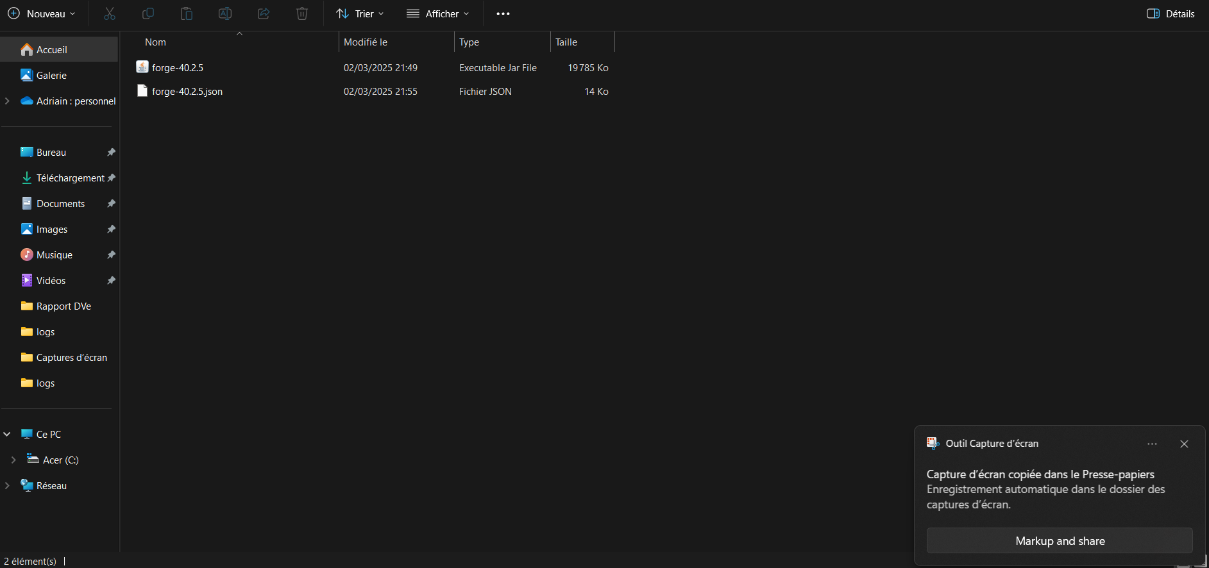
Task: Expand the Adriain : personnel node
Action: [x=7, y=101]
